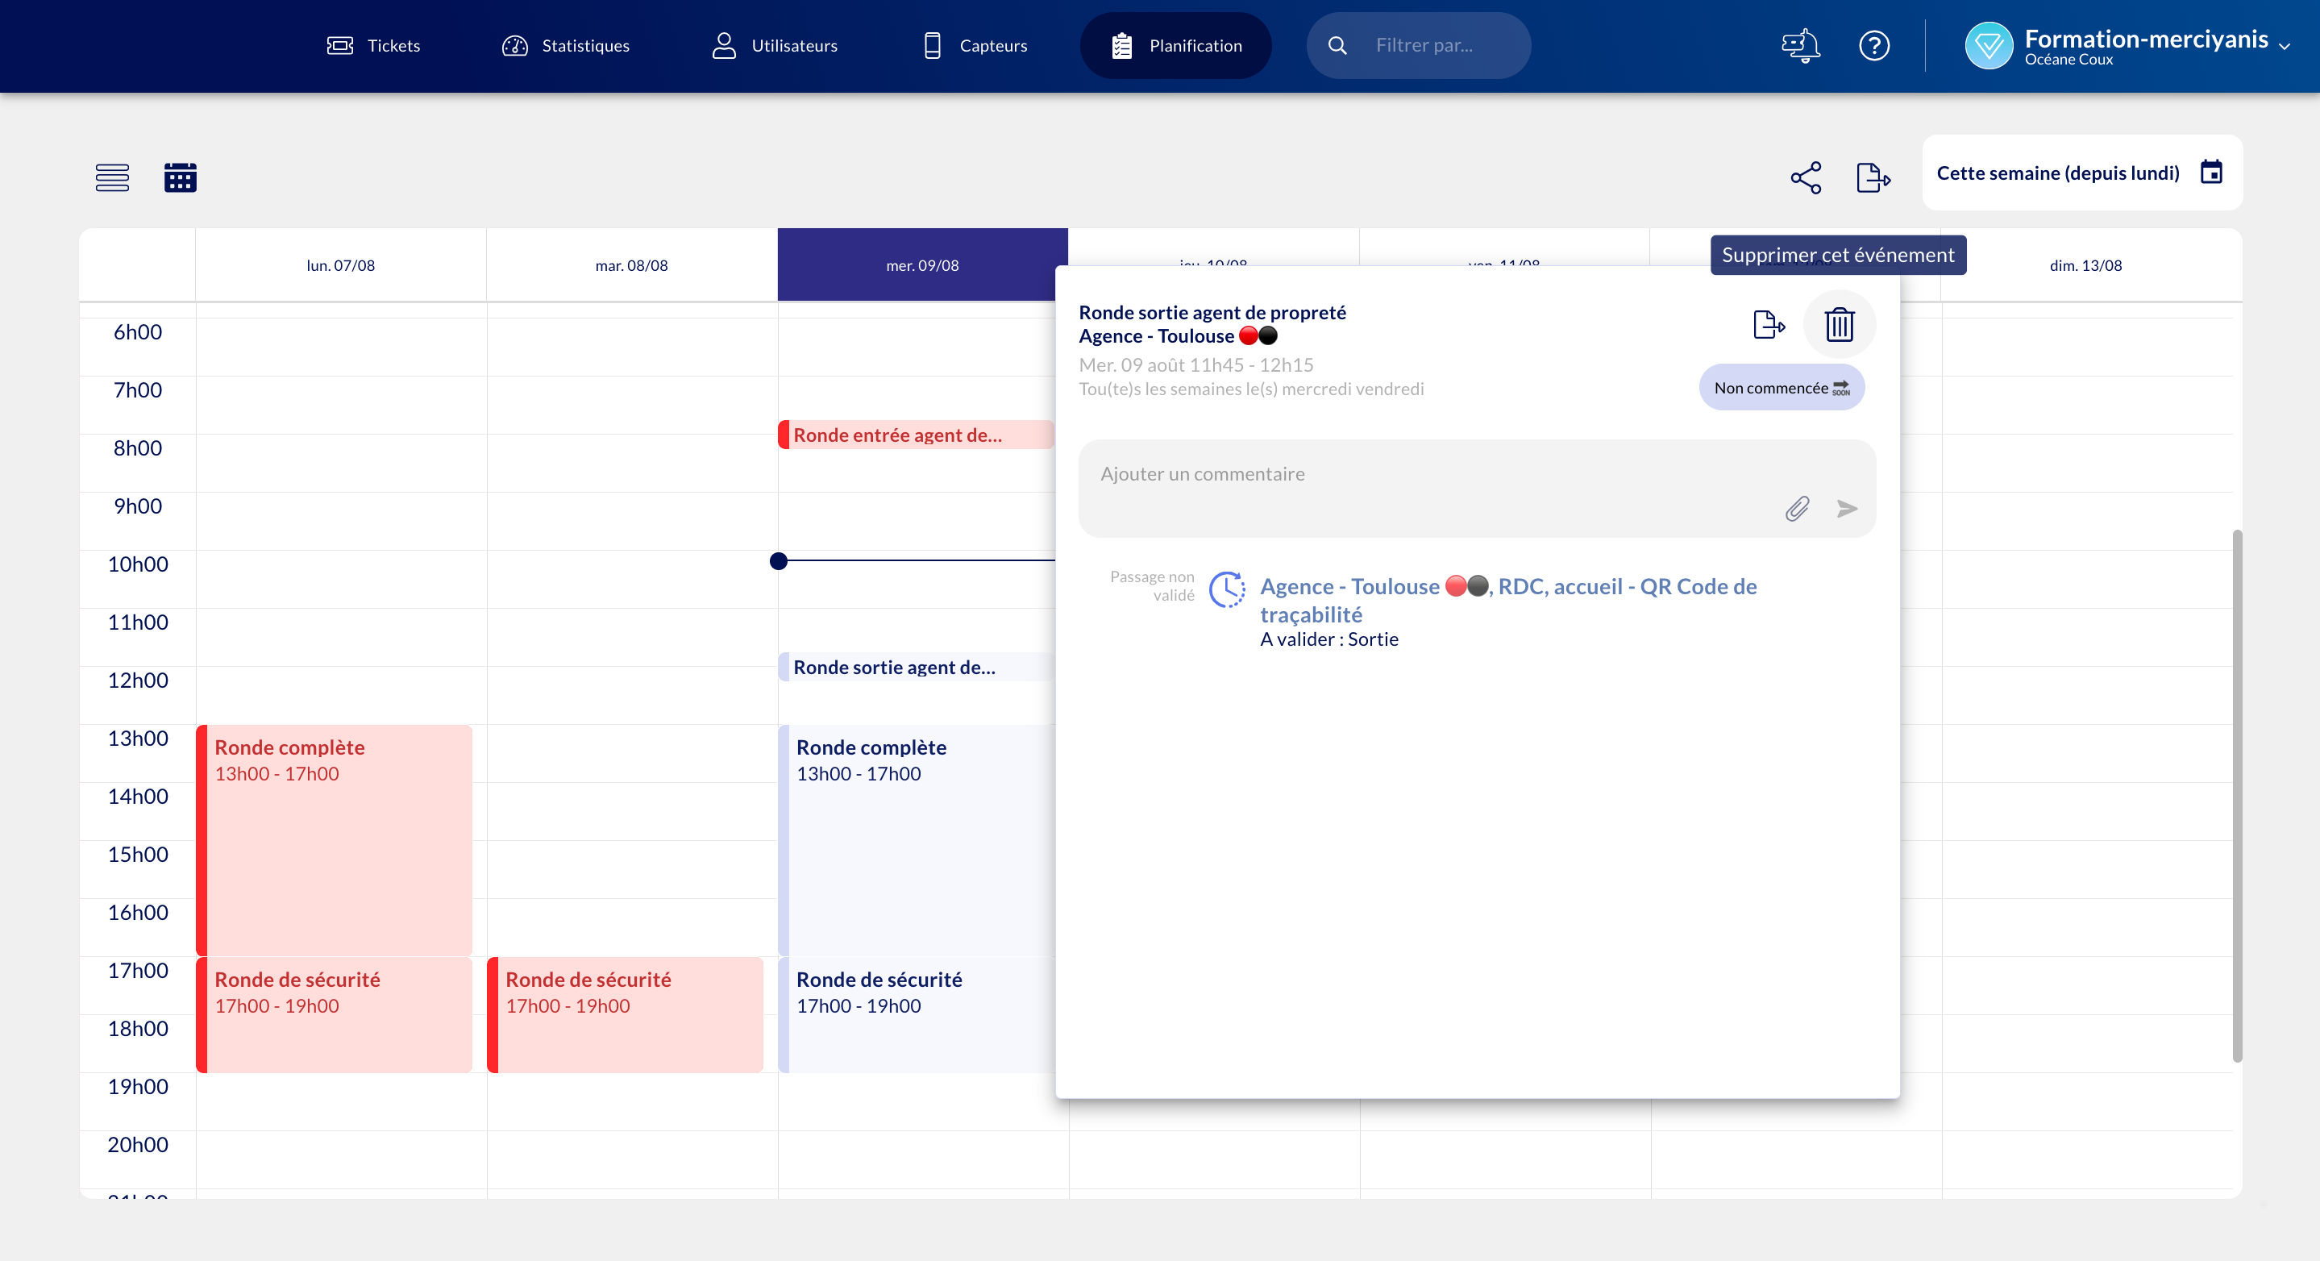The image size is (2320, 1261).
Task: Switch to calendar grid view icon
Action: click(180, 177)
